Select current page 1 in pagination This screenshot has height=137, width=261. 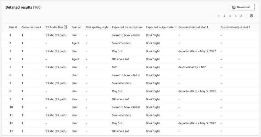[219, 16]
